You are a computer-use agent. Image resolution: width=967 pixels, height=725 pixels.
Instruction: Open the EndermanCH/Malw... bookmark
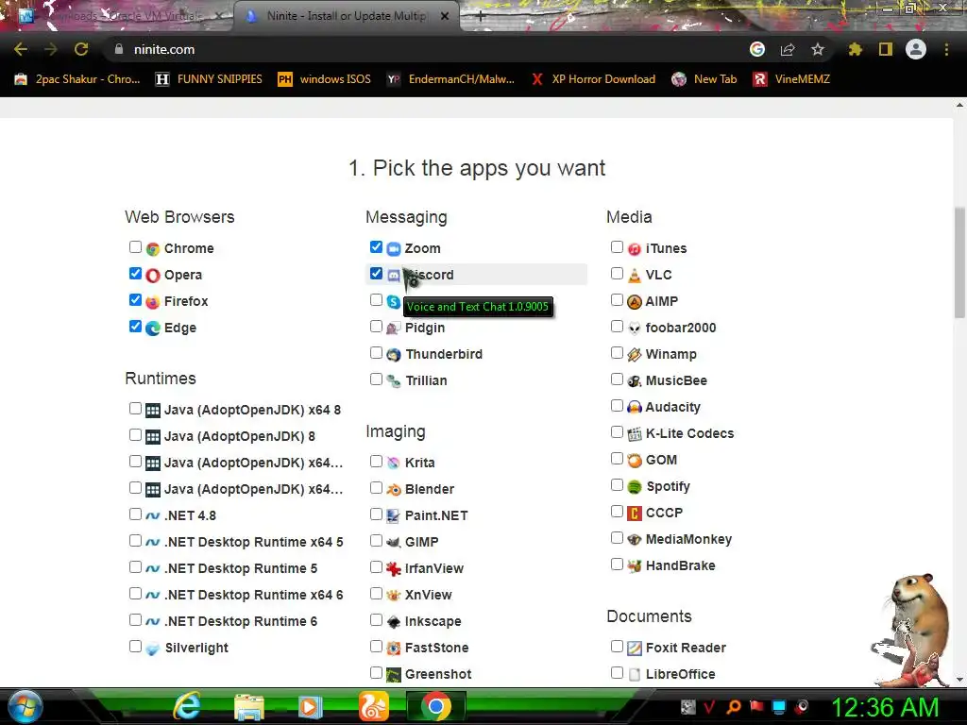click(450, 79)
